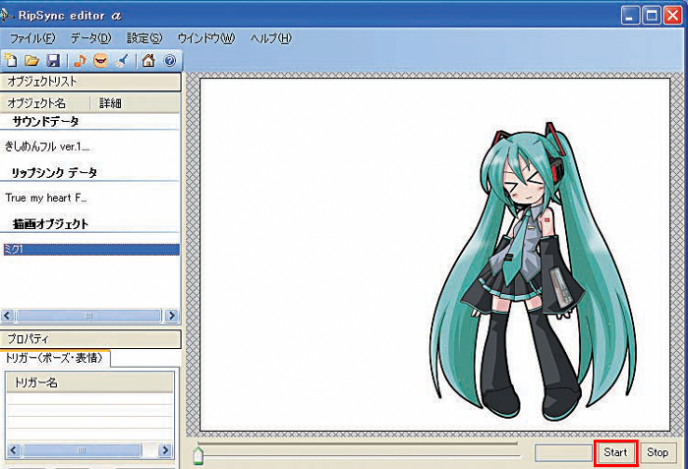Open the 設定(S) menu
The image size is (688, 469).
[144, 38]
